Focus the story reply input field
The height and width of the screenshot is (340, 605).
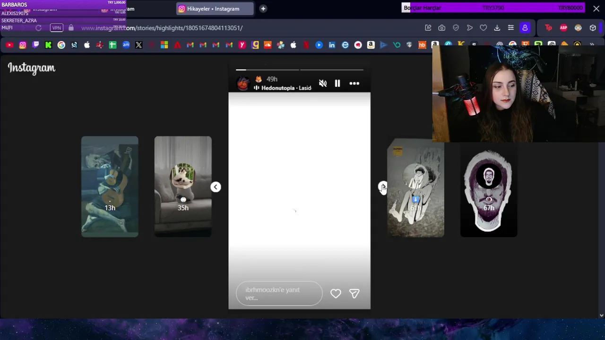(279, 294)
